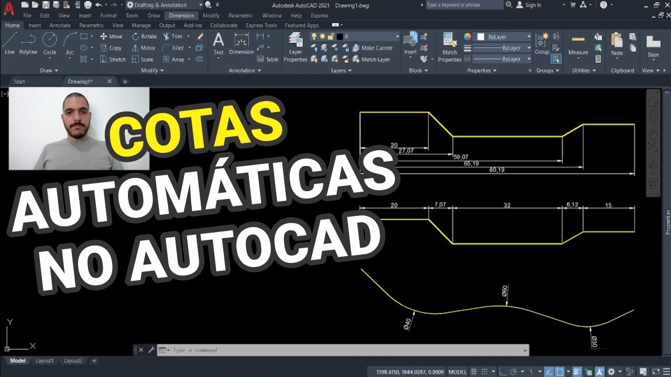Toggle ortho mode in status bar
Viewport: 671px width, 377px height.
tap(503, 371)
